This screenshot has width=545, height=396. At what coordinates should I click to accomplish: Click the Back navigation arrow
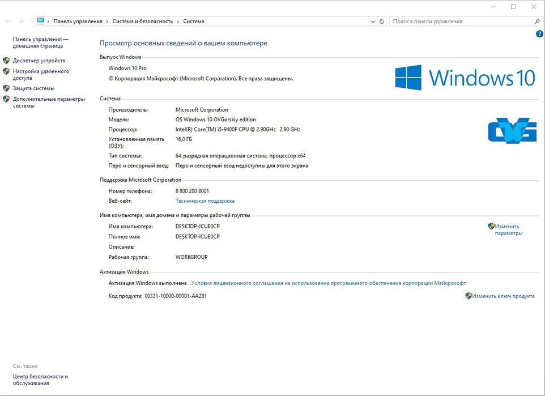coord(7,22)
